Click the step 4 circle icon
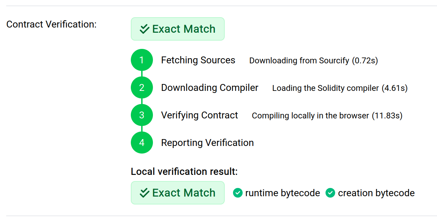This screenshot has width=437, height=221. (142, 143)
